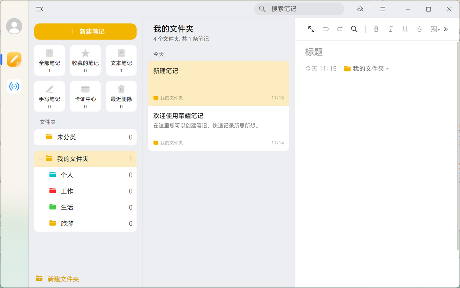Select the 生活 subfolder

click(85, 207)
